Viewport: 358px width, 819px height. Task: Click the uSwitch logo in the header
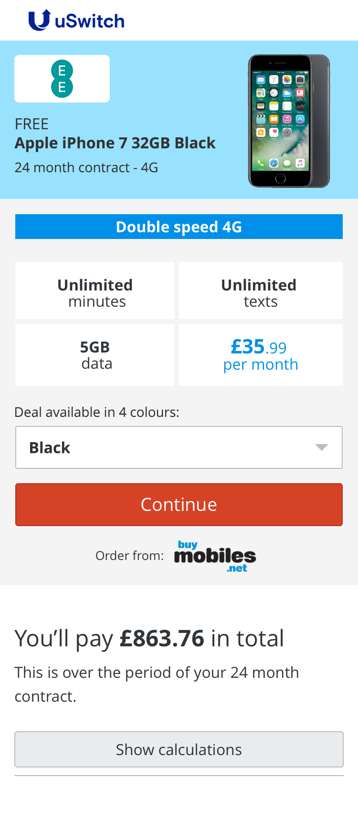(x=76, y=21)
